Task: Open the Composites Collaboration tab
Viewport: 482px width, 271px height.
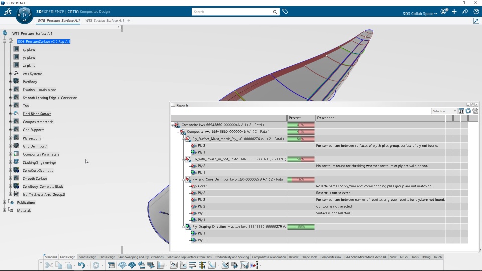Action: click(x=269, y=257)
